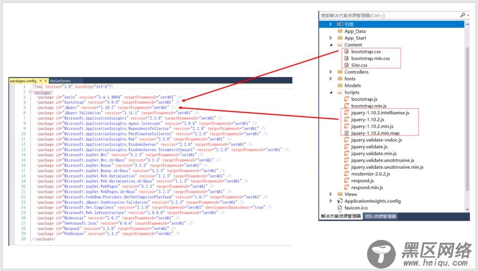Click the ApplicationInsights.config file icon

(340, 201)
